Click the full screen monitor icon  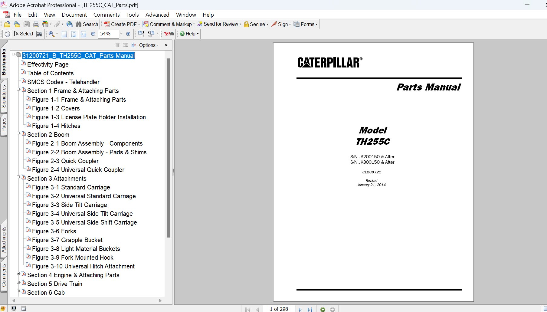click(x=14, y=308)
